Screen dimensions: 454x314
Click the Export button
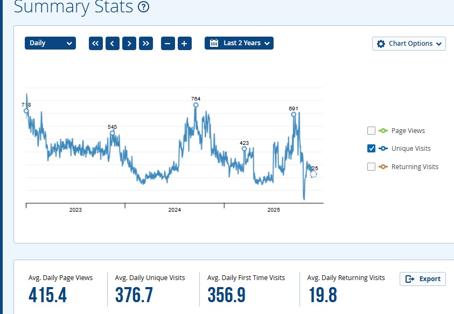pyautogui.click(x=423, y=278)
